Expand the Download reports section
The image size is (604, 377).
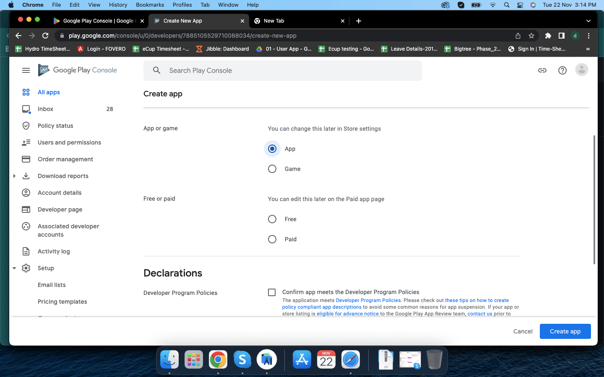pyautogui.click(x=14, y=176)
